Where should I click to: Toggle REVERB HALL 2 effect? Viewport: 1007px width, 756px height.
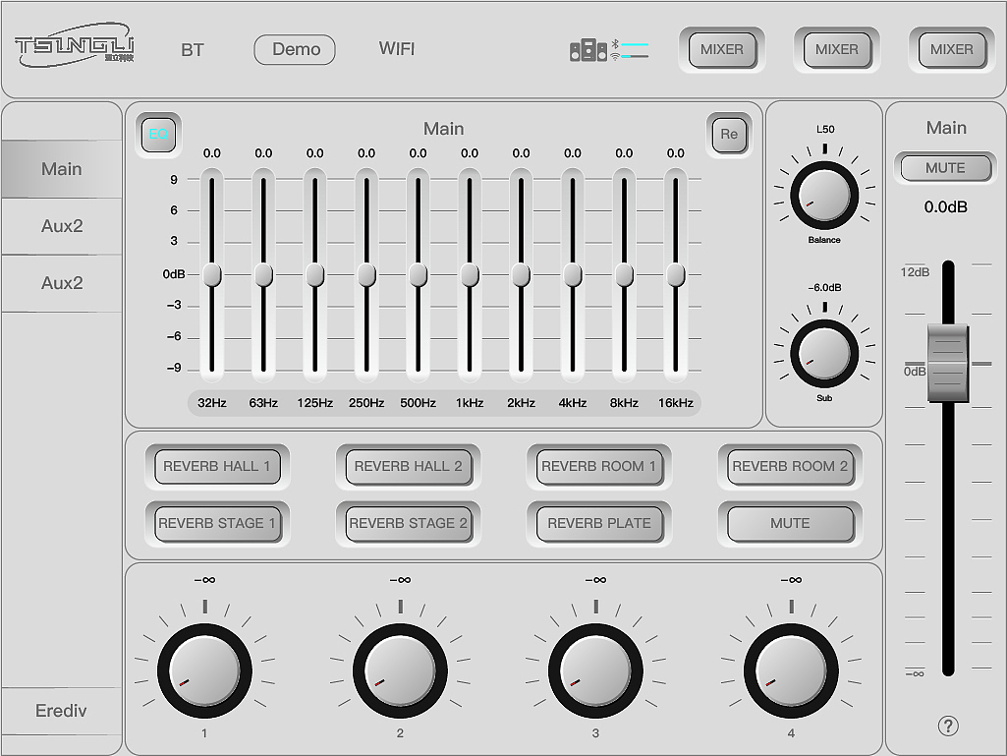(x=409, y=467)
